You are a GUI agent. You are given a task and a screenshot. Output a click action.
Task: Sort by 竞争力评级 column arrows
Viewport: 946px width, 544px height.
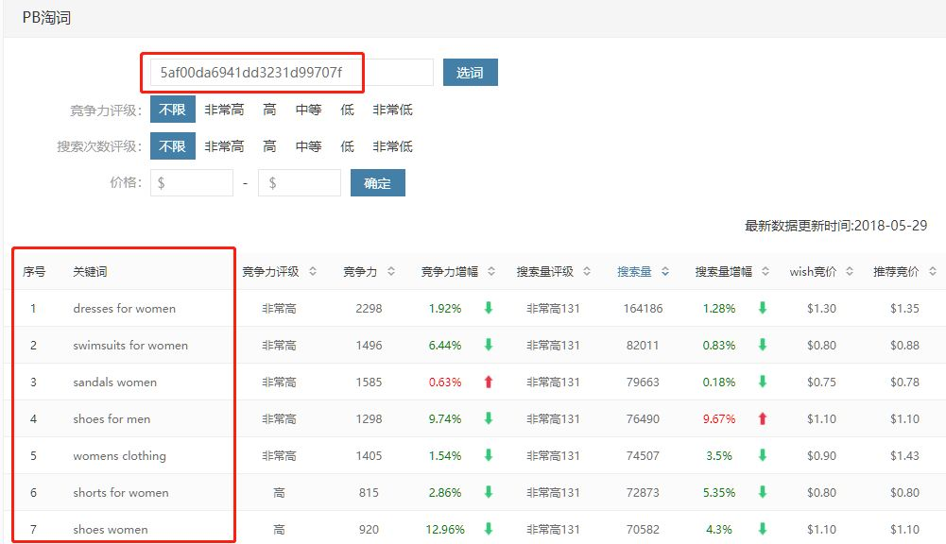(x=313, y=271)
